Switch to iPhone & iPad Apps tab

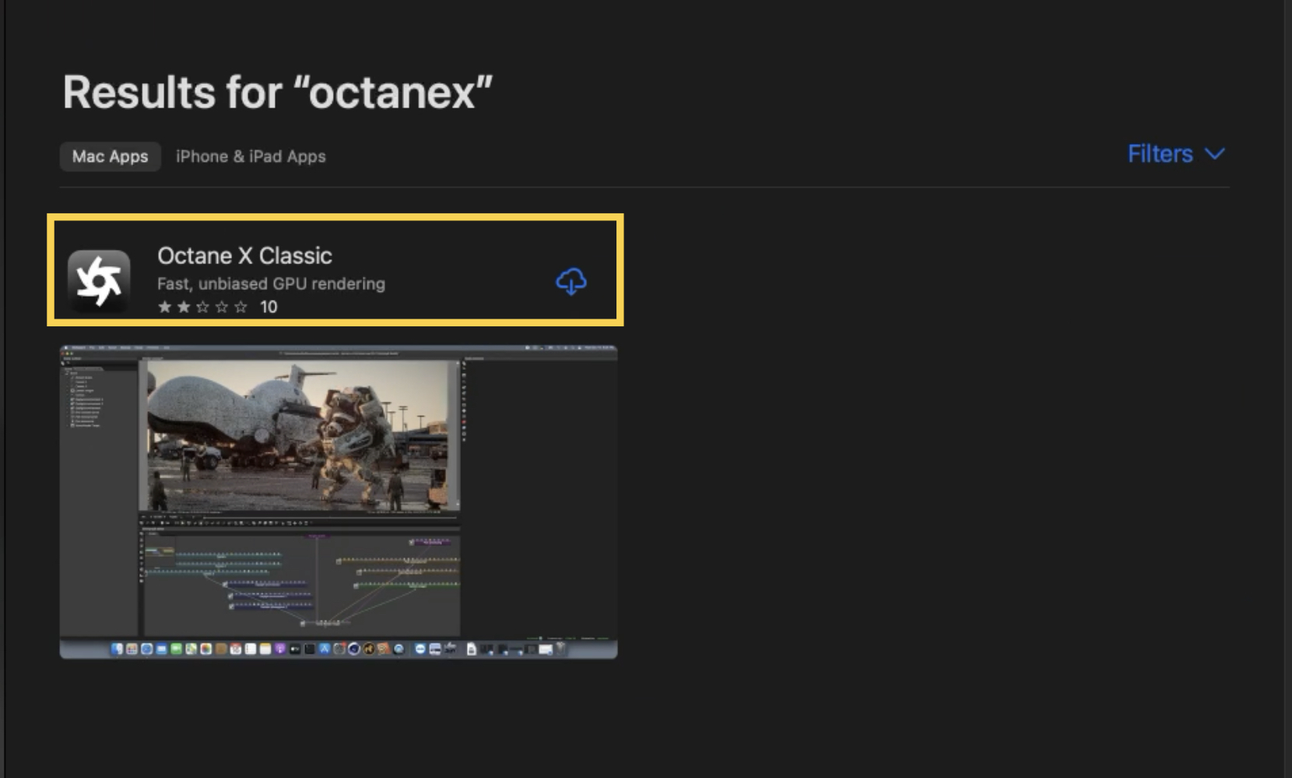(251, 157)
